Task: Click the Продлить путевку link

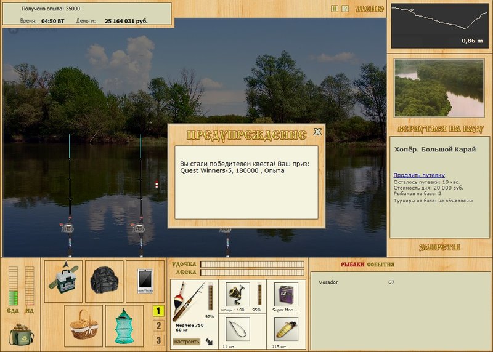Action: click(x=419, y=175)
